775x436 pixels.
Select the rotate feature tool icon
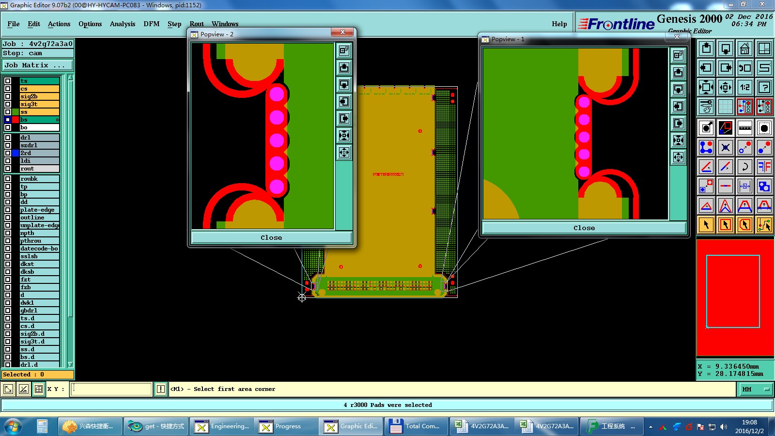[x=745, y=167]
